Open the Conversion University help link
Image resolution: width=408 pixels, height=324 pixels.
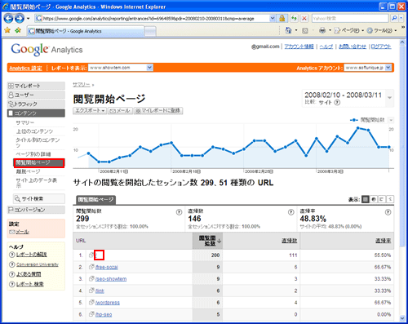[x=38, y=264]
